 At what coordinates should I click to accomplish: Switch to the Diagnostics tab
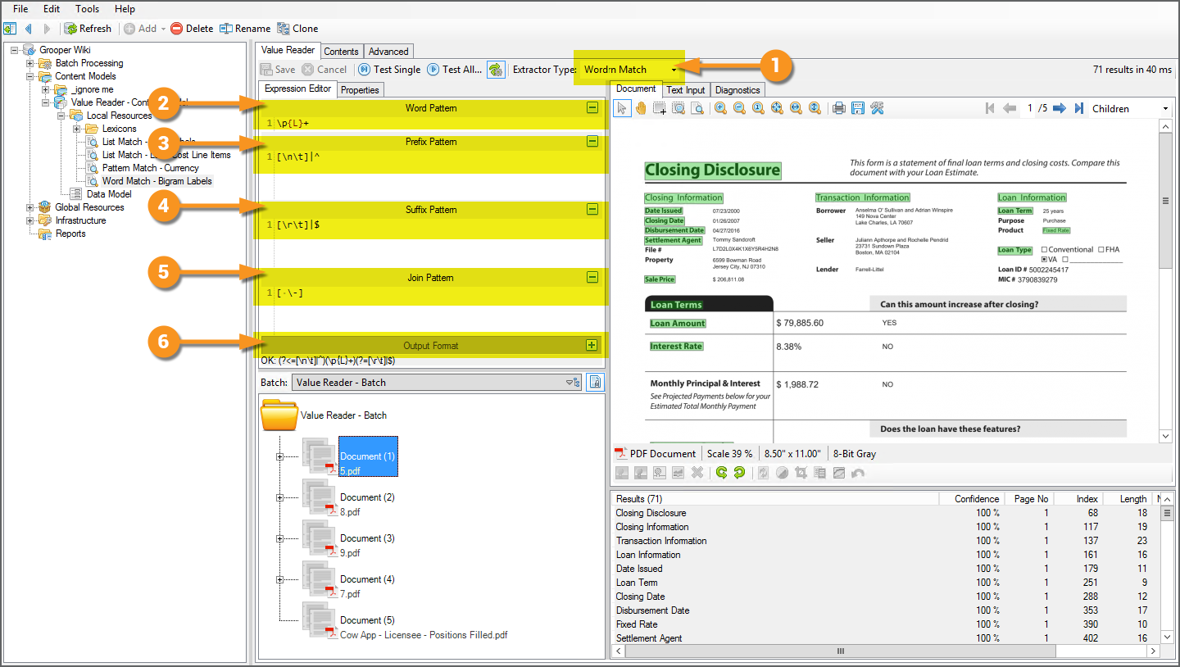pyautogui.click(x=737, y=90)
